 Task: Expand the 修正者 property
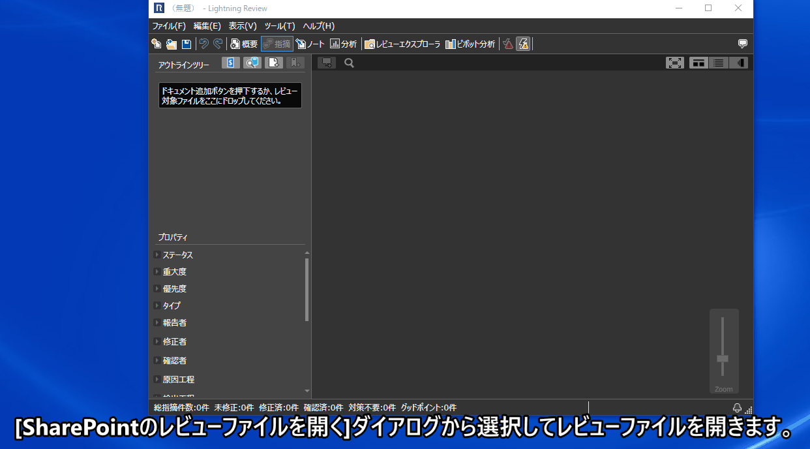(157, 341)
